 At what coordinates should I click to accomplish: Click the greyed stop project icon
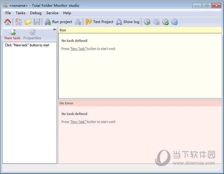pyautogui.click(x=78, y=22)
